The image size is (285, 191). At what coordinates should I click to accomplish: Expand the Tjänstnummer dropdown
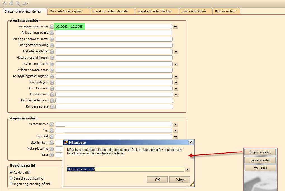(x=176, y=89)
